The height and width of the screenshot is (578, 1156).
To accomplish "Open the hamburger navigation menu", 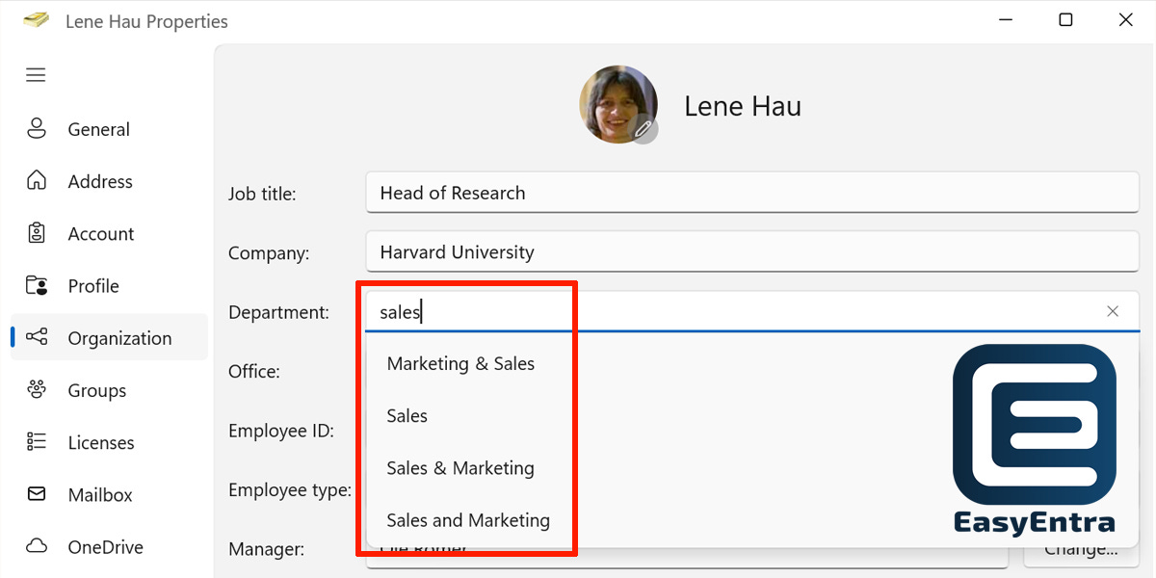I will (36, 75).
